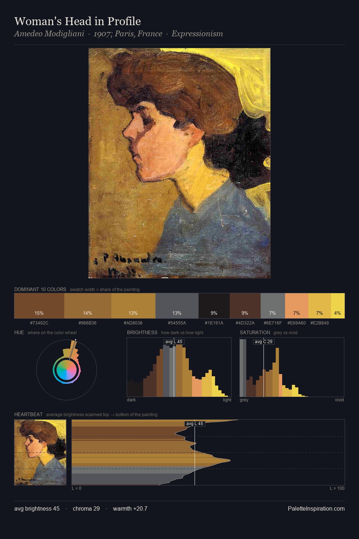Click the 'dark' axis label
Image resolution: width=359 pixels, height=539 pixels.
[131, 400]
